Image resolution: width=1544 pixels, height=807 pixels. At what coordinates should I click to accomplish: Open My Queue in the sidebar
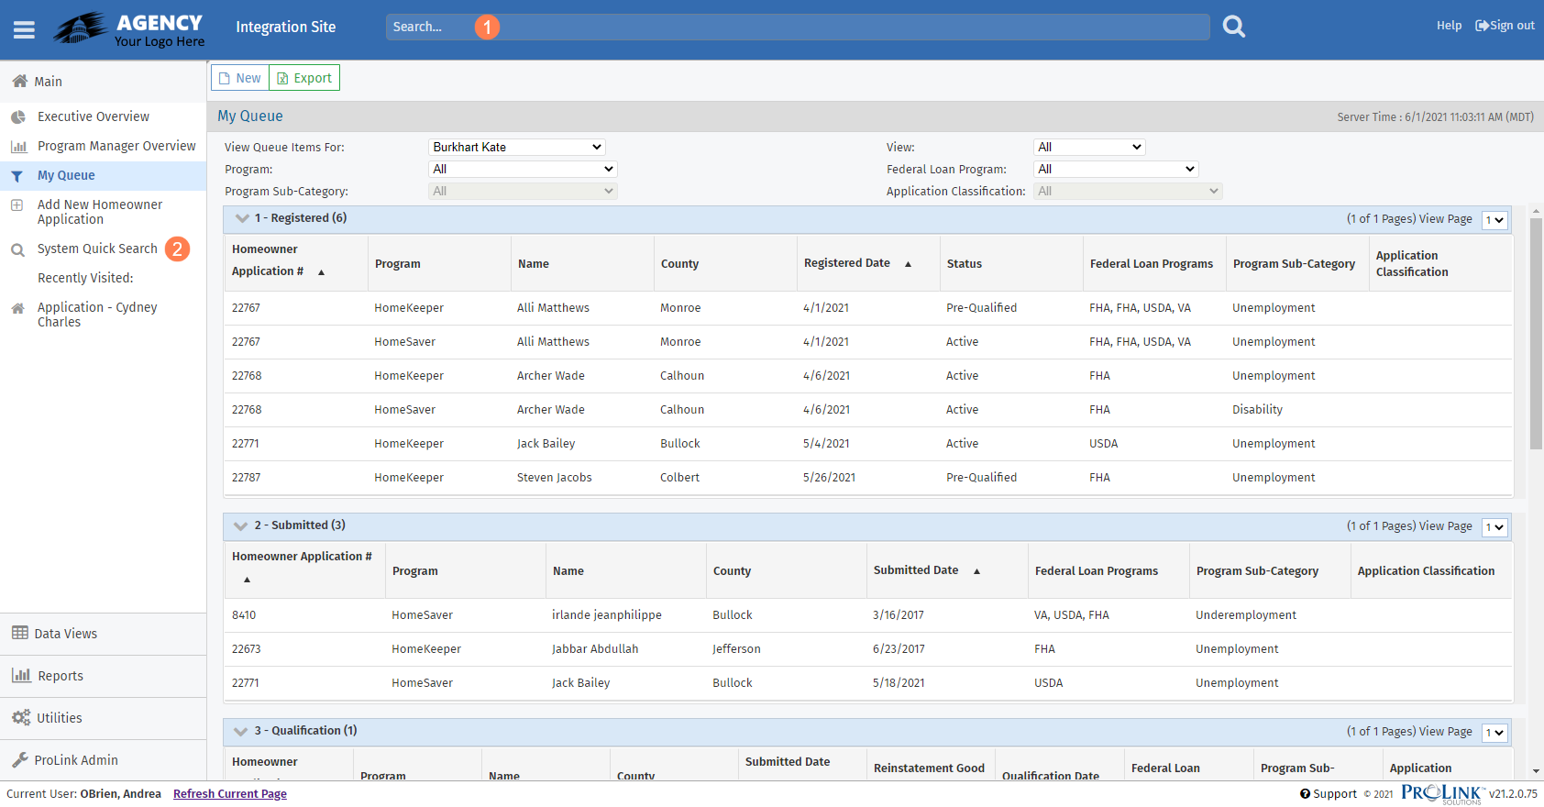[x=66, y=176]
